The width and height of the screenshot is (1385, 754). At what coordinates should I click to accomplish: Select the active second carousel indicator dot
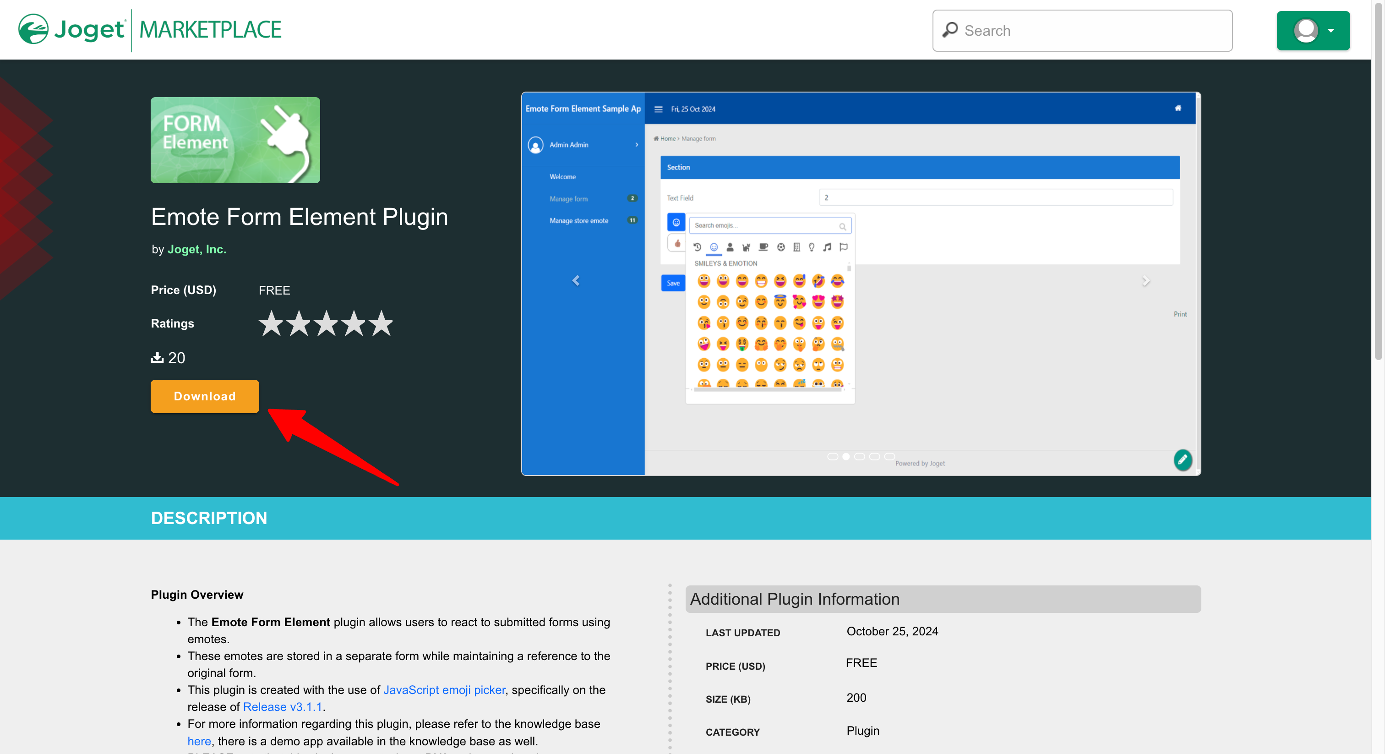(846, 457)
